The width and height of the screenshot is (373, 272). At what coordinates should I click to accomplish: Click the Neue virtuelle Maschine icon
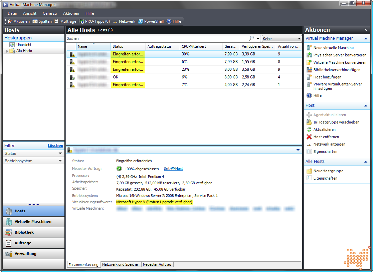tap(309, 47)
